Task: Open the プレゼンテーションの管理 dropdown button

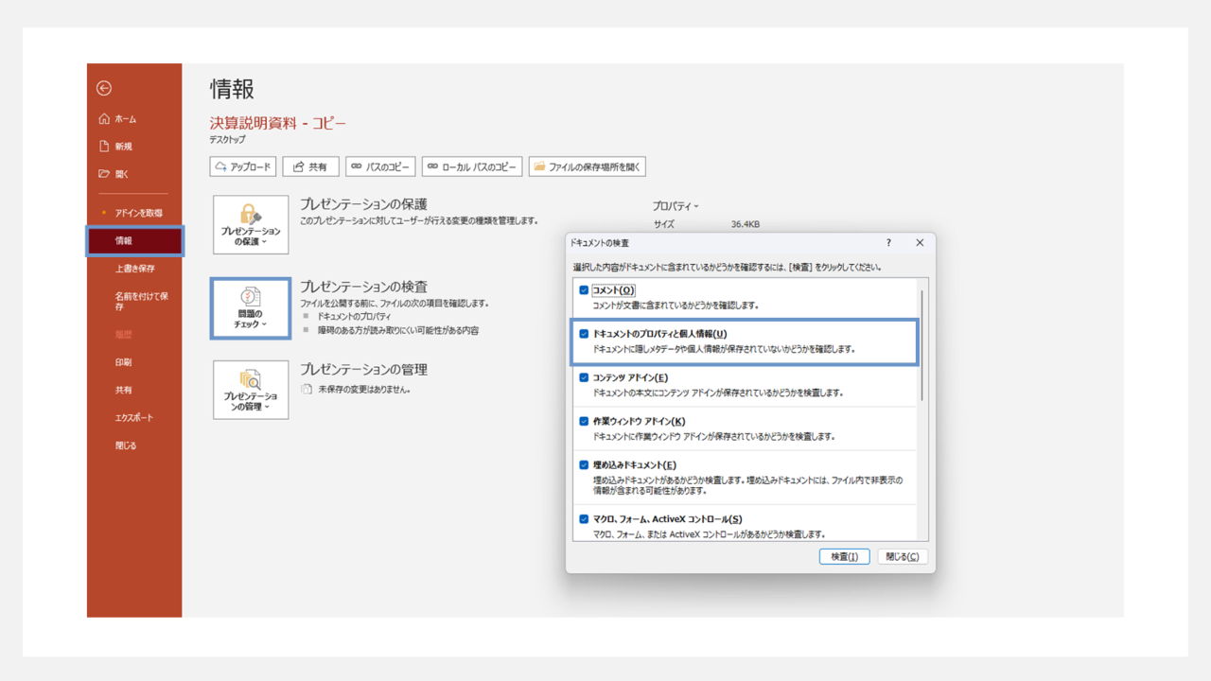Action: 251,390
